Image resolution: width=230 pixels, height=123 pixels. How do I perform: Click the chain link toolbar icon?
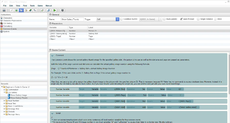click(35, 10)
